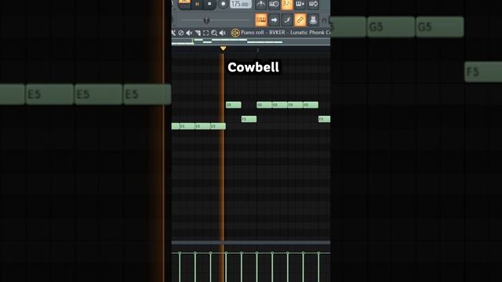The width and height of the screenshot is (502, 282).
Task: Toggle the blend recording keyboard icon
Action: click(300, 4)
